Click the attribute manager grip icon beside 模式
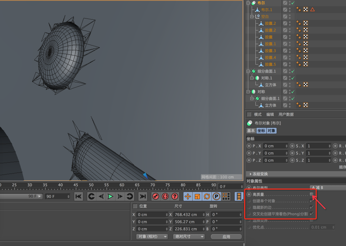Viewport: 346px width, 246px height. pyautogui.click(x=249, y=114)
